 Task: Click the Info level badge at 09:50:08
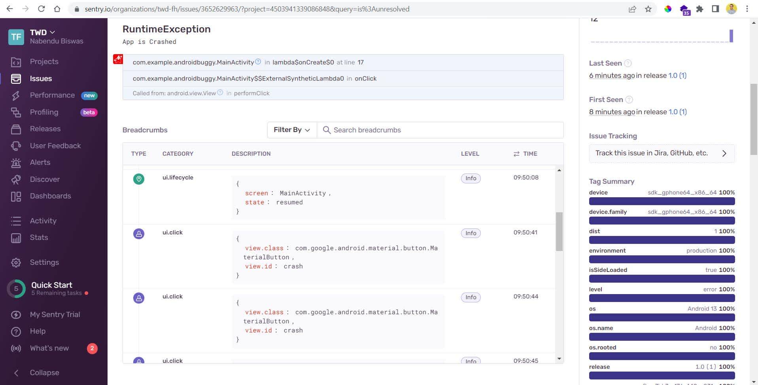coord(471,178)
